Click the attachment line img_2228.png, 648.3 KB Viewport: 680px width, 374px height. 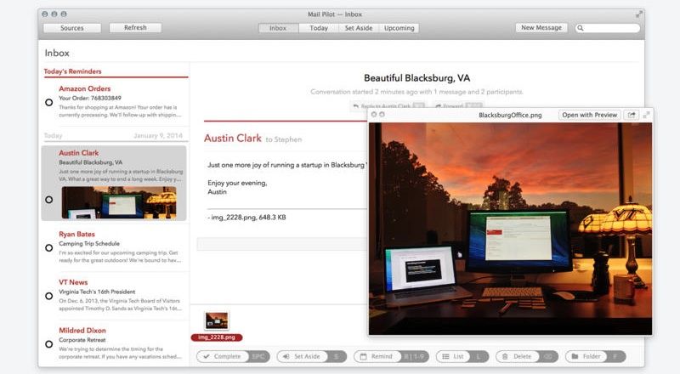click(246, 218)
